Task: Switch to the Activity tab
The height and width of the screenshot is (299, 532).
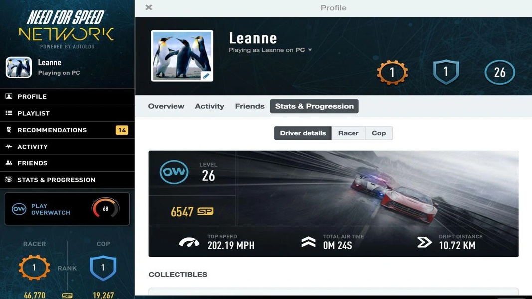Action: coord(210,106)
